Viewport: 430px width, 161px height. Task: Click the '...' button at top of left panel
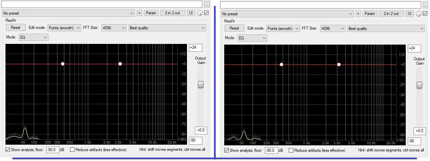207,4
